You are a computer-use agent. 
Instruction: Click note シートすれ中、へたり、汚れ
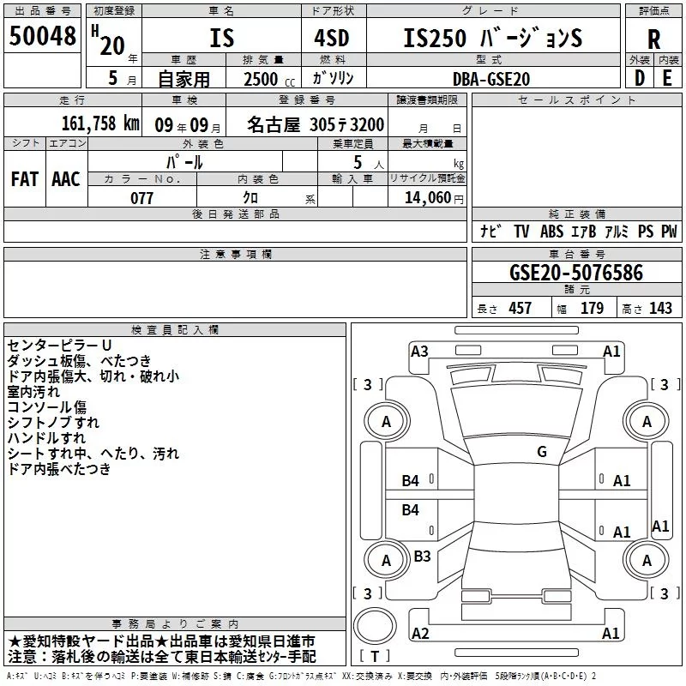coord(93,454)
